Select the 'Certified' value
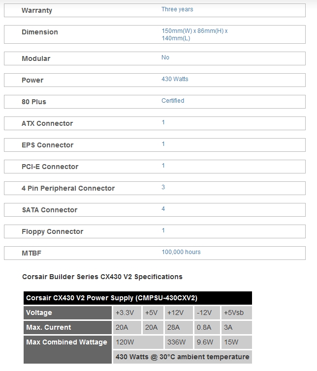Viewport: 317px width, 371px height. pyautogui.click(x=173, y=101)
